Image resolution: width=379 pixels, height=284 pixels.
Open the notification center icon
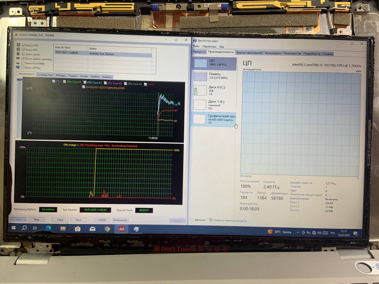(355, 234)
